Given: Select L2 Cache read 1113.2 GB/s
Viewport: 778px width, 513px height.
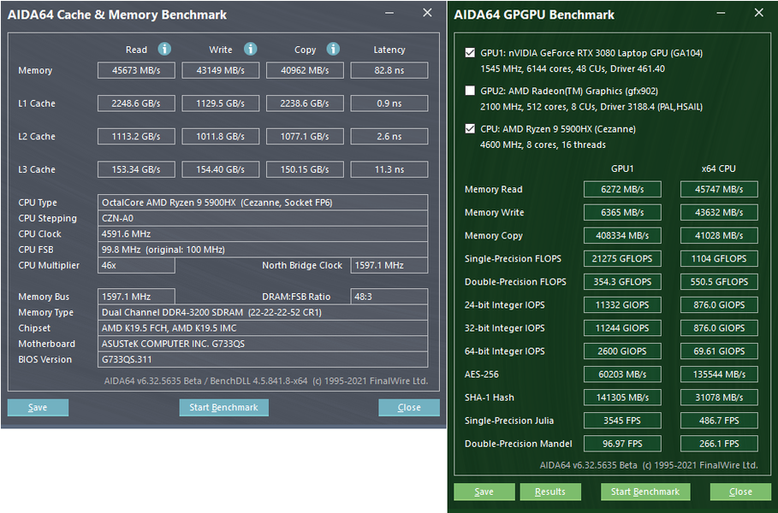Looking at the screenshot, I should (136, 136).
